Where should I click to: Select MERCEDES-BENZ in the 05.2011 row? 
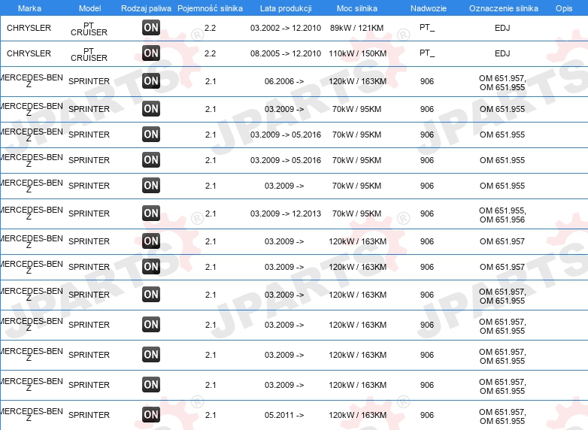click(x=32, y=414)
